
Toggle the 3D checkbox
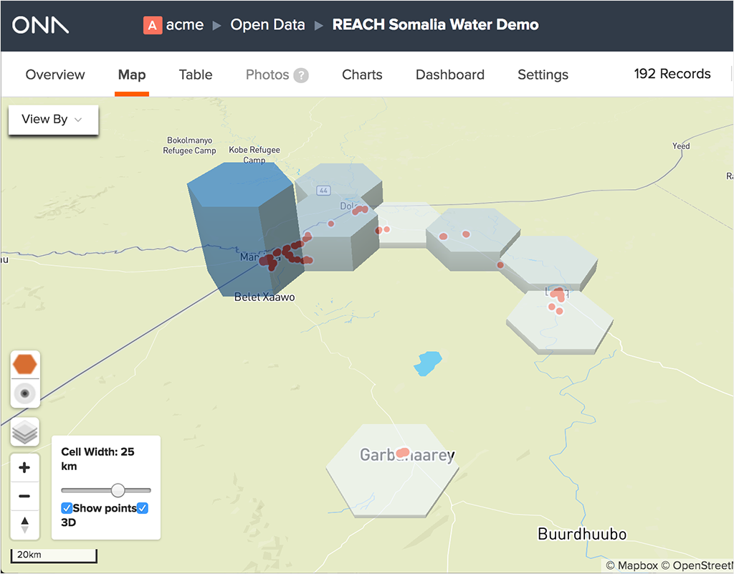143,508
